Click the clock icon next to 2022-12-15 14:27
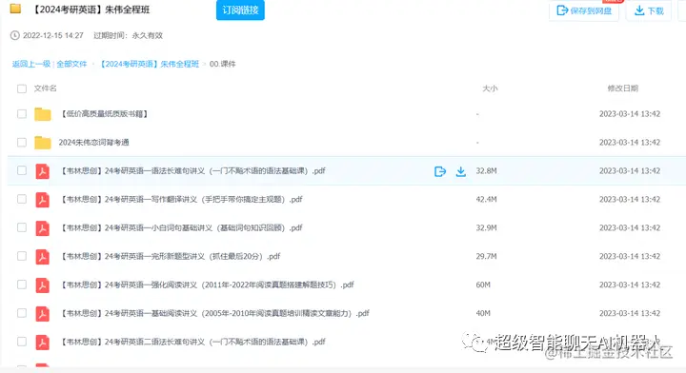 tap(15, 35)
